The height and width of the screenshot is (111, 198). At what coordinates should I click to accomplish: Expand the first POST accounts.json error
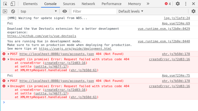pyautogui.click(x=8, y=54)
